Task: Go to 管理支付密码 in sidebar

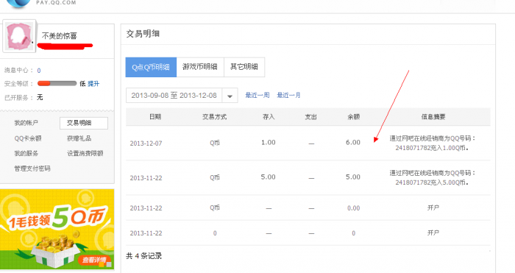Action: click(x=32, y=169)
